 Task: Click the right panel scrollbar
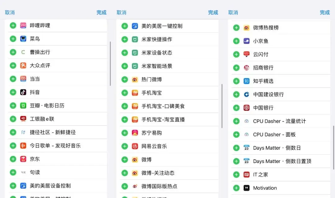pyautogui.click(x=333, y=148)
